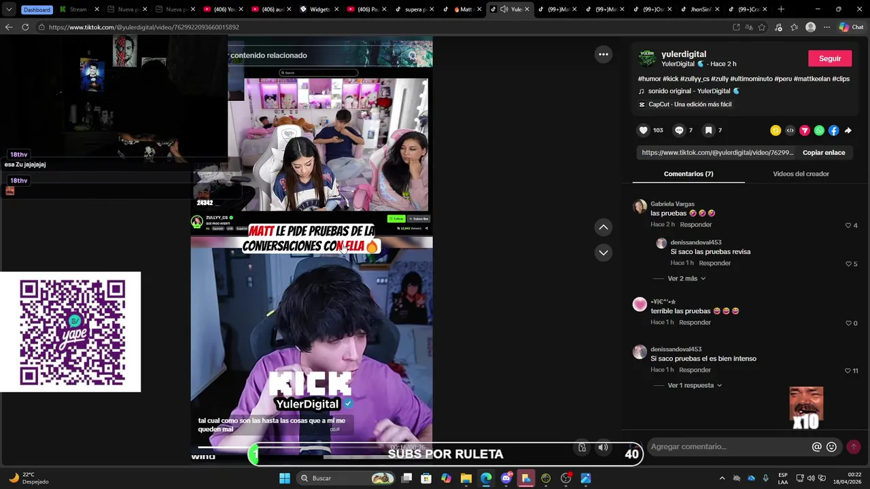Click the Seguir button
Viewport: 870px width, 489px height.
coord(830,58)
